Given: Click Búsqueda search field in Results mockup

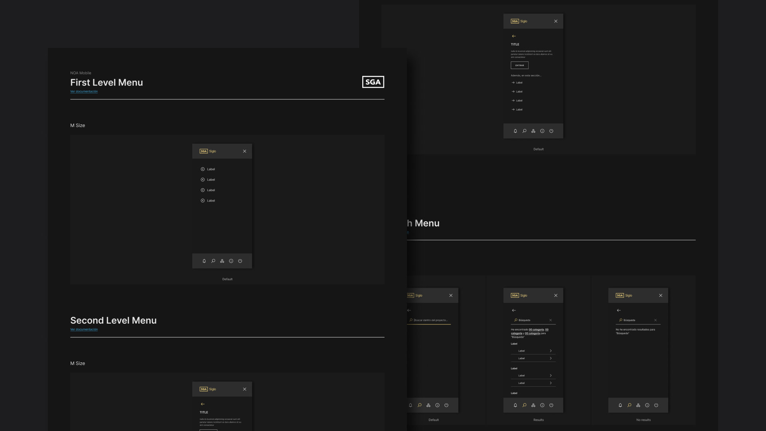Looking at the screenshot, I should click(533, 320).
